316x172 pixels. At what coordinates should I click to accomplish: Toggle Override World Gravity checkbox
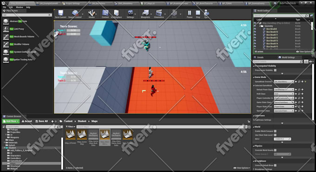pyautogui.click(x=275, y=150)
